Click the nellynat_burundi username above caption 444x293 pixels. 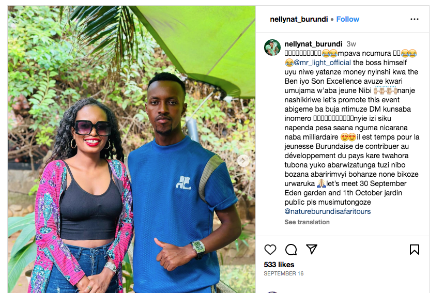[313, 44]
